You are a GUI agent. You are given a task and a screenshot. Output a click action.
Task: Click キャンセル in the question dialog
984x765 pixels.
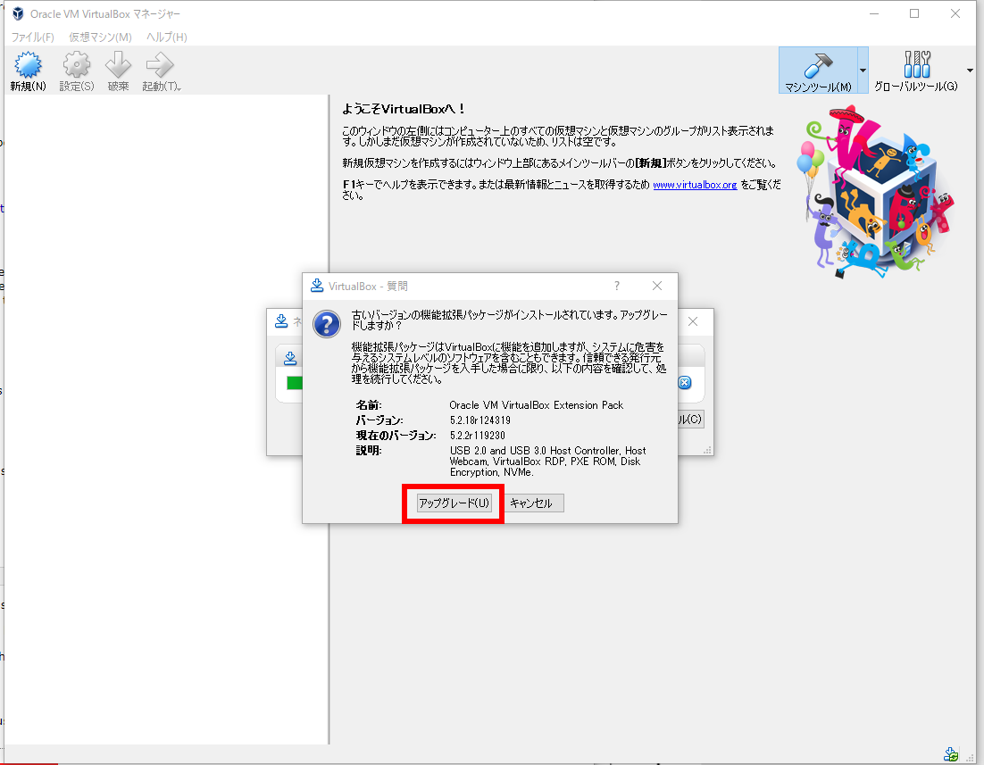(531, 503)
